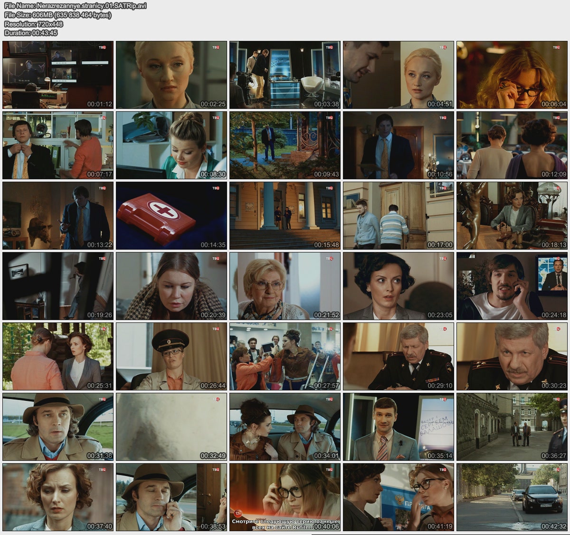570x535 pixels.
Task: Select the thumbnail marked 00:21:52
Action: point(285,286)
